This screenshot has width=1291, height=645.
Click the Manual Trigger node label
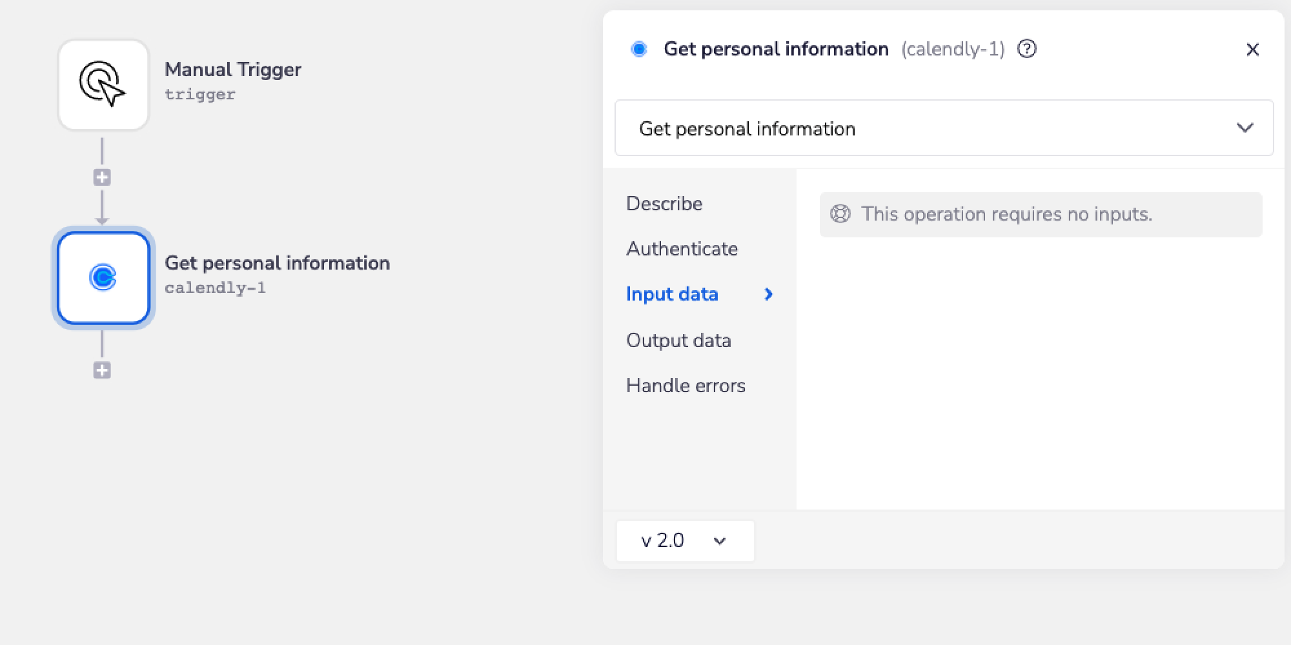pos(232,70)
